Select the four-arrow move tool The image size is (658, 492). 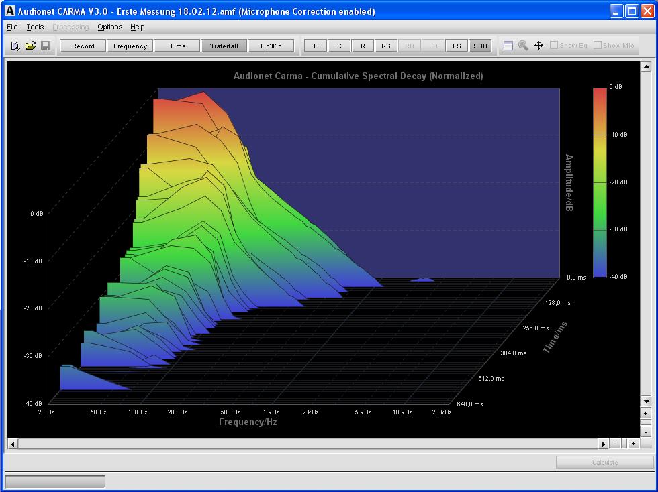pos(538,46)
